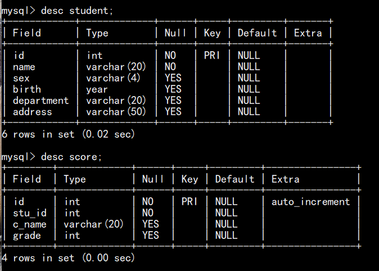Click 'varchar(20)' type in c_name row
Viewport: 379px width, 271px height.
pyautogui.click(x=93, y=224)
